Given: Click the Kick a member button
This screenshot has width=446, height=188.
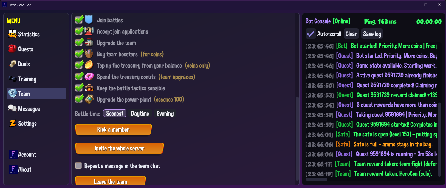Looking at the screenshot, I should pyautogui.click(x=114, y=130).
